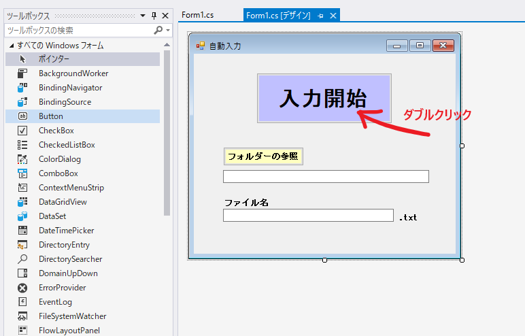
Task: Click the ContextMenuStrip icon
Action: coord(22,188)
